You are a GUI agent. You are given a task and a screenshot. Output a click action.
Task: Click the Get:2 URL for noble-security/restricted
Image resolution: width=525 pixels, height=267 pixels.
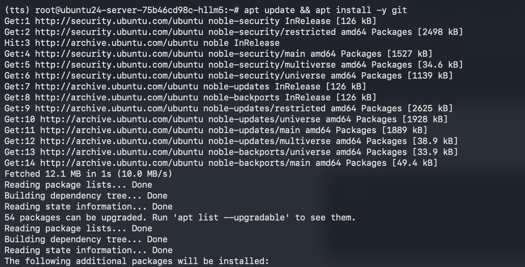(119, 32)
